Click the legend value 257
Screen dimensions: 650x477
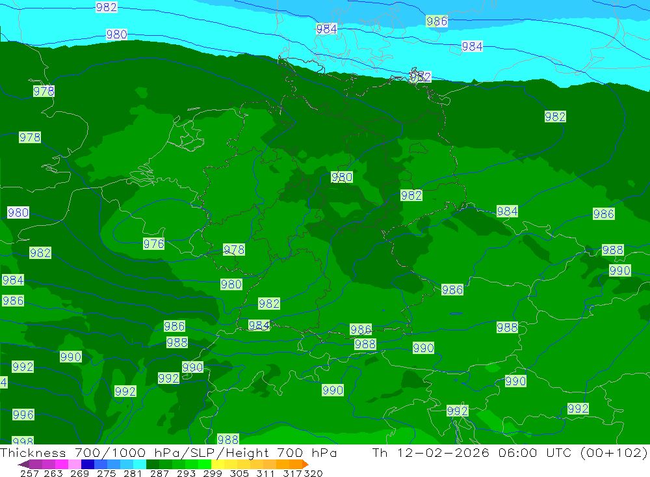pos(29,473)
